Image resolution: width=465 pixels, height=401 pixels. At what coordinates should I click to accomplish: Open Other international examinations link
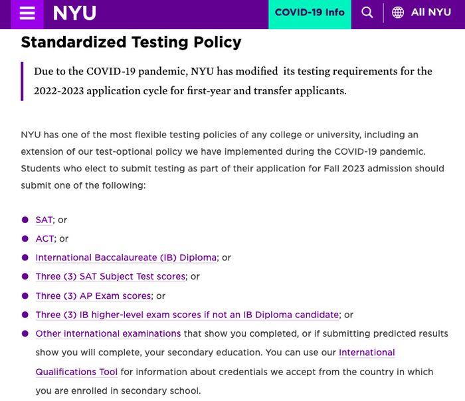click(x=108, y=333)
